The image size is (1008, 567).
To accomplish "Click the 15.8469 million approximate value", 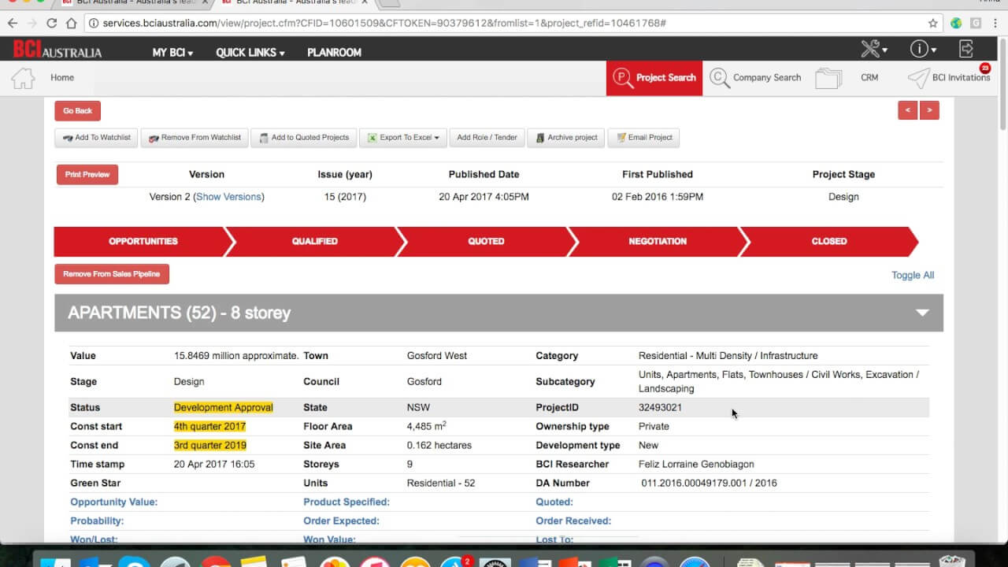I will pyautogui.click(x=236, y=355).
